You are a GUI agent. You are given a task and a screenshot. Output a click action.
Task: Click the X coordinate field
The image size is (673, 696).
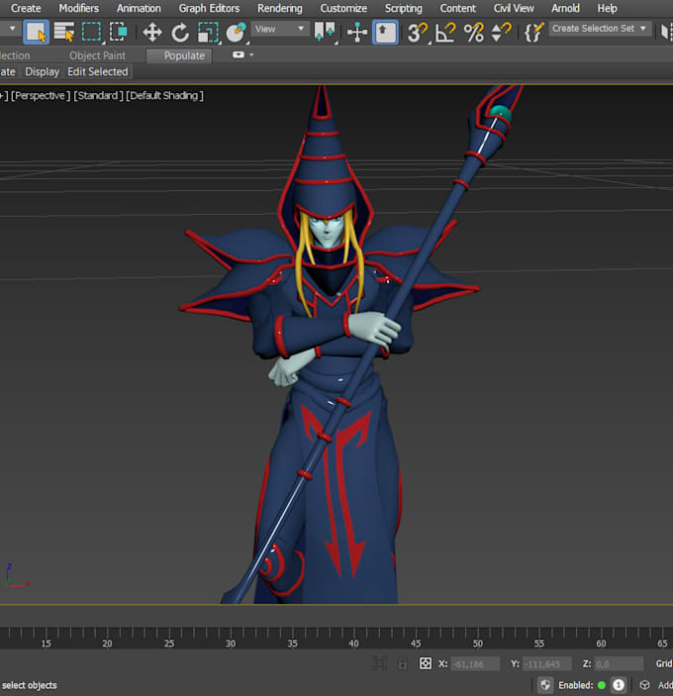(475, 664)
